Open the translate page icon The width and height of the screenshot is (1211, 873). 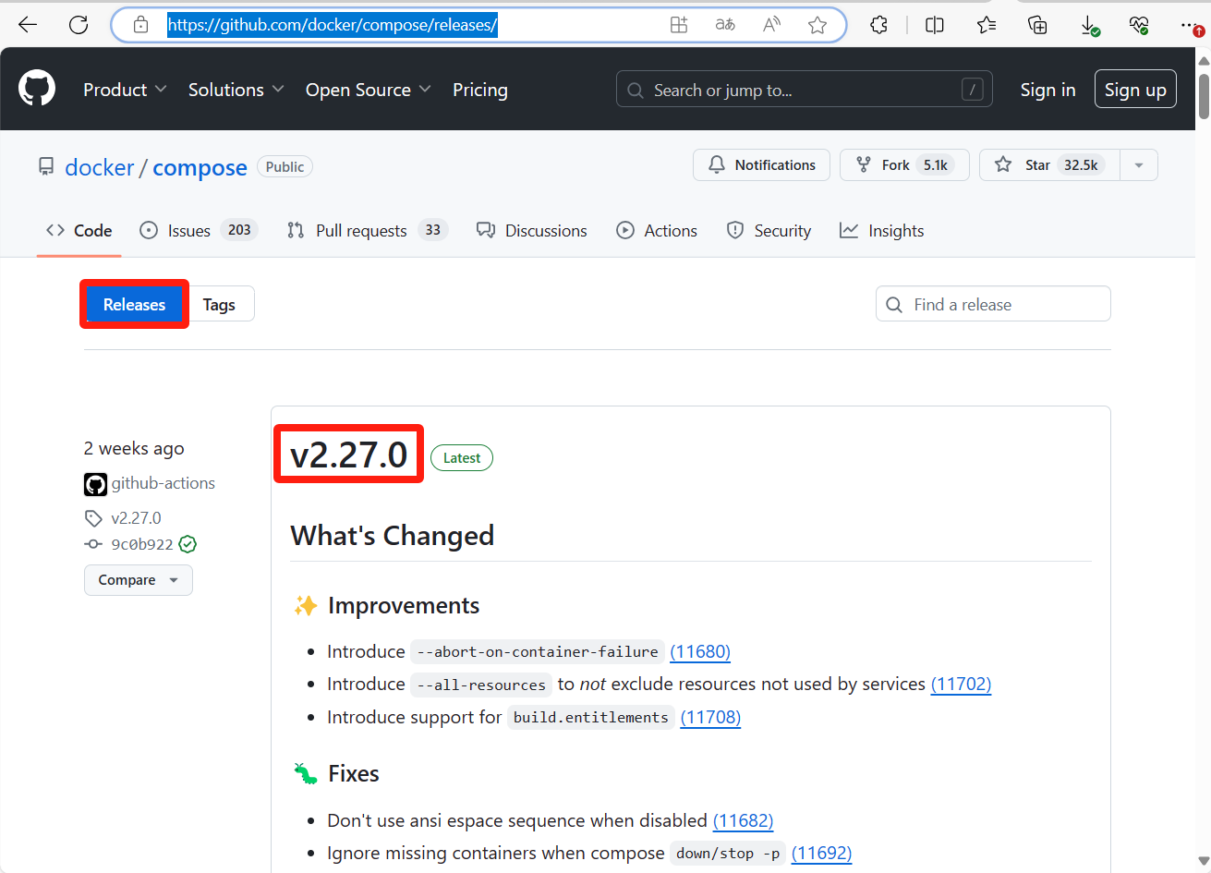coord(725,25)
